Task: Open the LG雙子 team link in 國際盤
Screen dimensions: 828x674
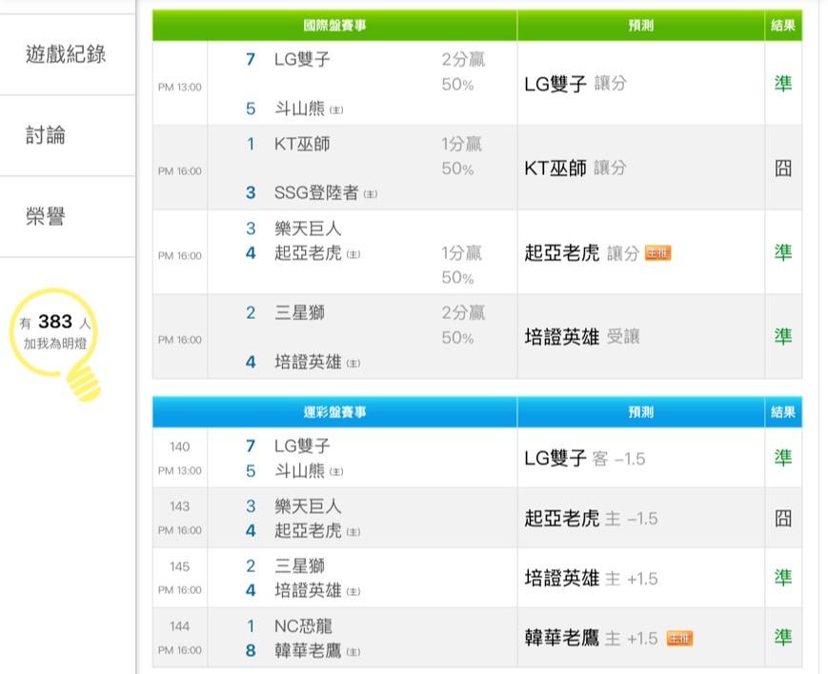Action: click(302, 59)
